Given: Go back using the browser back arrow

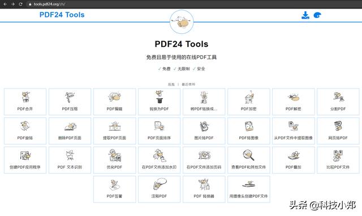Looking at the screenshot, I should click(x=5, y=4).
